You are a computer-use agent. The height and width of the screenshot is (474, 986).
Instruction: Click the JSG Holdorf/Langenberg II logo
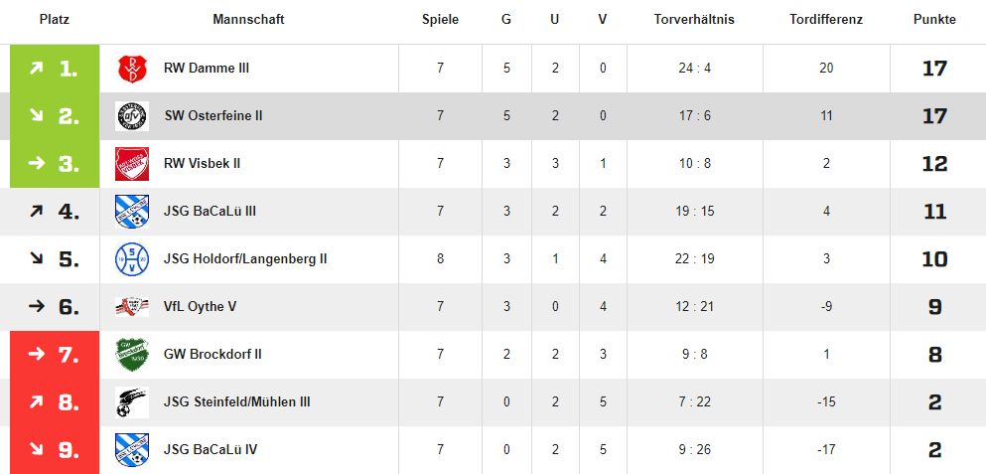pyautogui.click(x=131, y=259)
